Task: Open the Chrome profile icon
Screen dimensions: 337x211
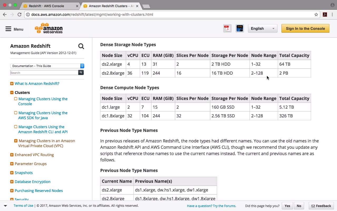Action: coord(332,5)
